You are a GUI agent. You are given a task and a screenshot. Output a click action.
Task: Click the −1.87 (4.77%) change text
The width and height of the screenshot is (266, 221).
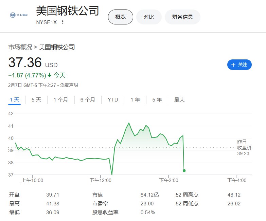coord(27,75)
